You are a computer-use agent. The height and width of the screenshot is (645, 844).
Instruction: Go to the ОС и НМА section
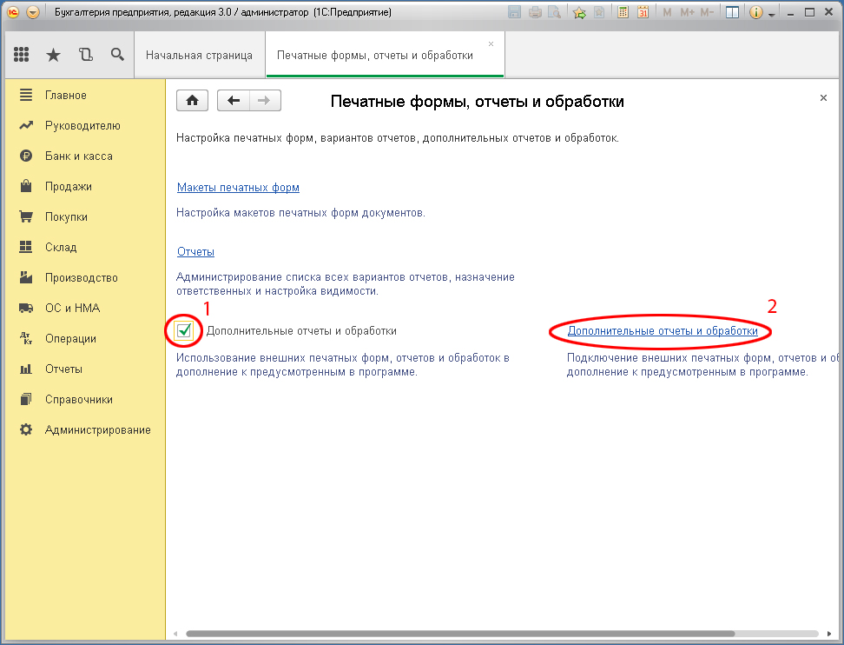coord(83,309)
